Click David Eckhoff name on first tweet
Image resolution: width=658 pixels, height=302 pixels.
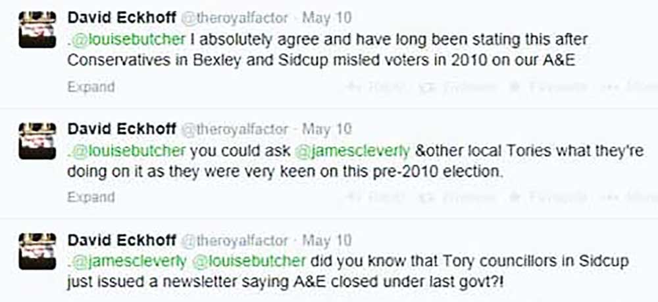pos(120,18)
